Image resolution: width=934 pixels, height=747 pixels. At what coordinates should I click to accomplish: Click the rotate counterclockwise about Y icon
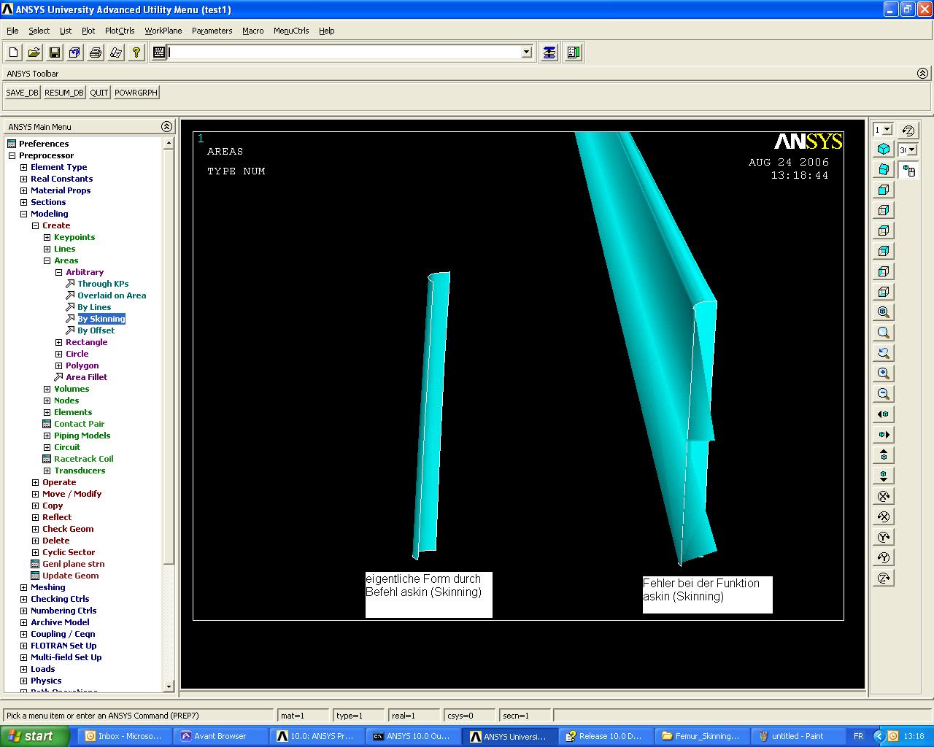tap(884, 557)
